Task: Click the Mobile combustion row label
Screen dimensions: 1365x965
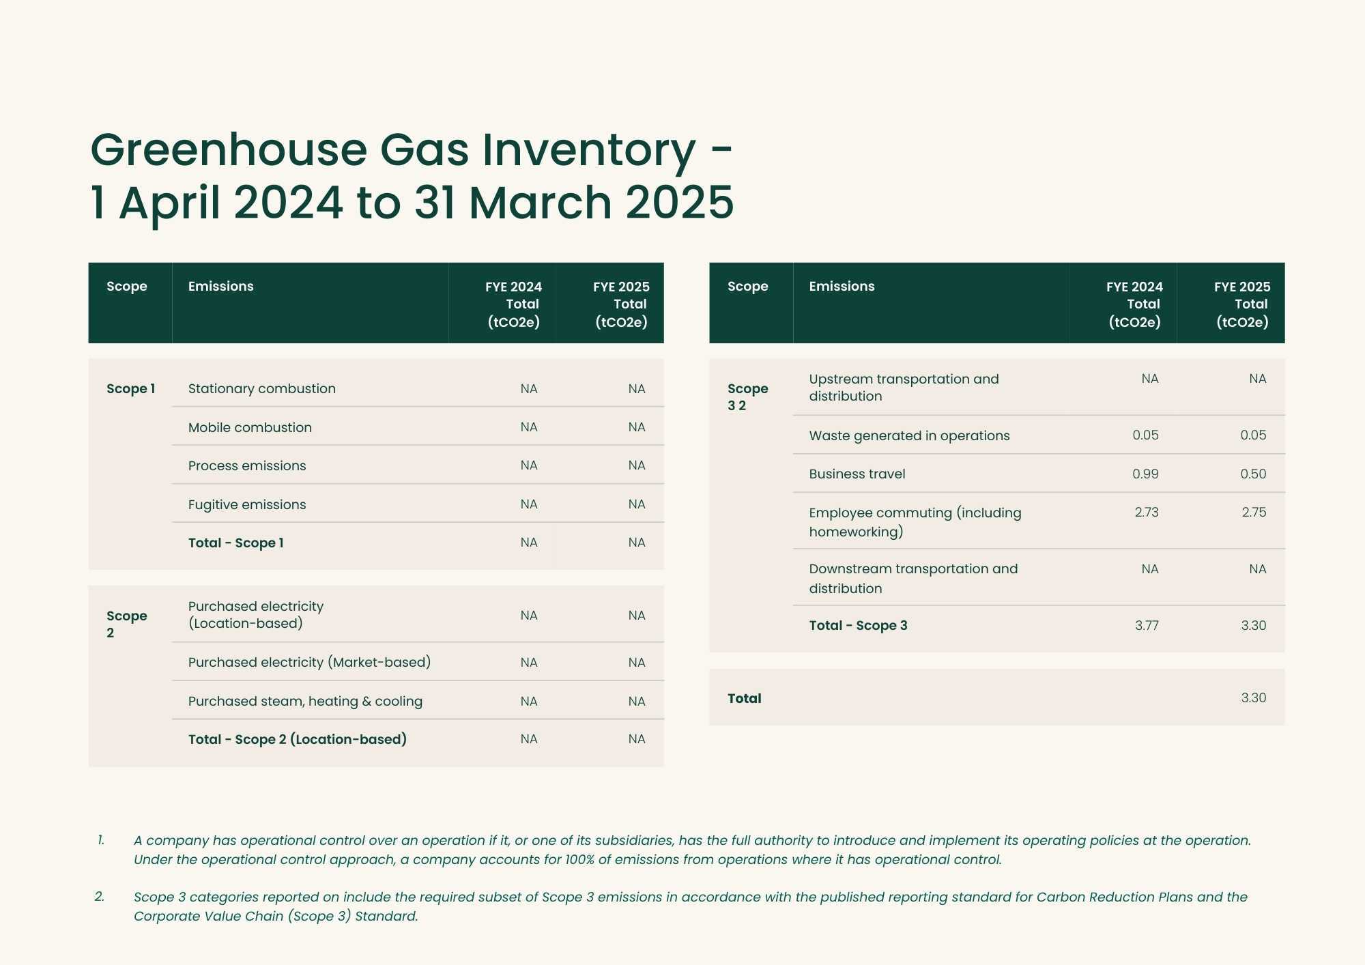Action: click(250, 427)
